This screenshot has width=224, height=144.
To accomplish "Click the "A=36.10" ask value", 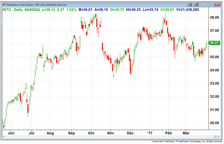I will coord(101,10).
